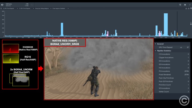Click the RG16 yellow texture thumbnail

[x=11, y=59]
